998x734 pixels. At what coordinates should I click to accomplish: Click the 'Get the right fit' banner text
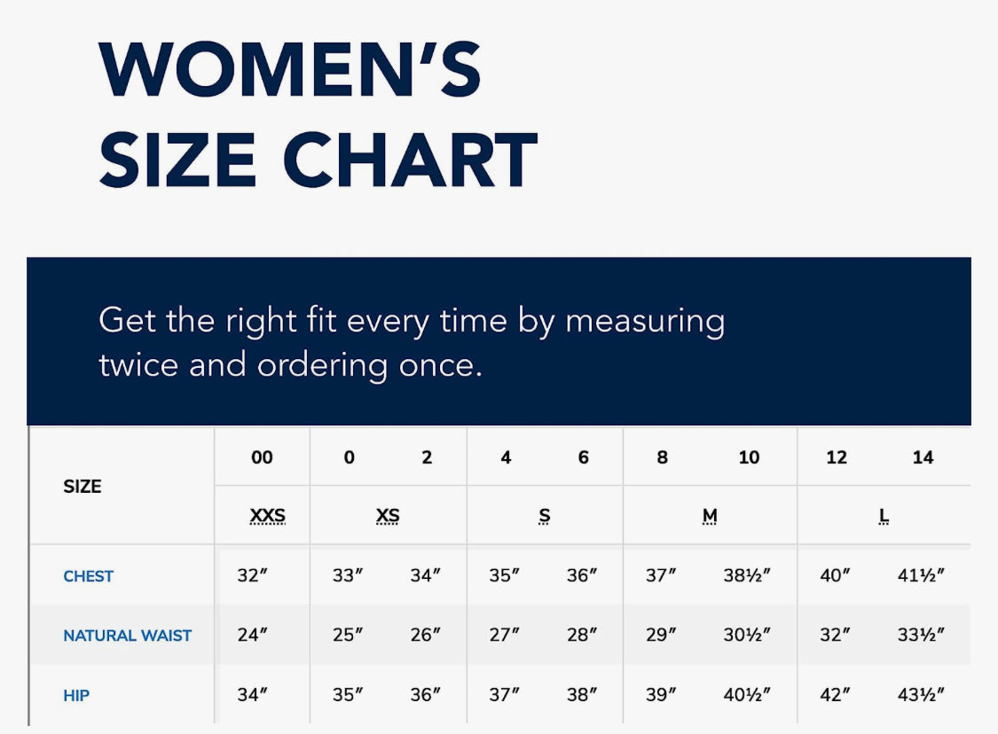(411, 342)
